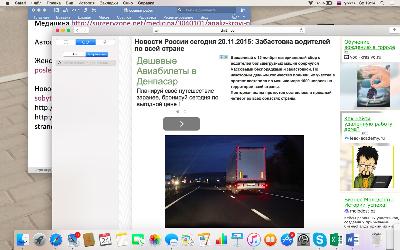
Task: Click the Safari forward arrow button
Action: tap(85, 30)
